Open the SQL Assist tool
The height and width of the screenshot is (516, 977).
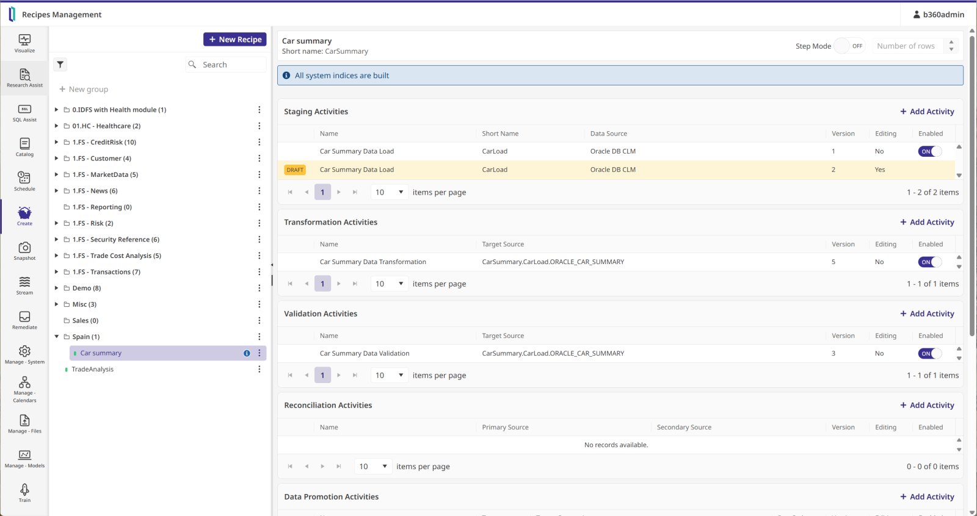(x=24, y=113)
